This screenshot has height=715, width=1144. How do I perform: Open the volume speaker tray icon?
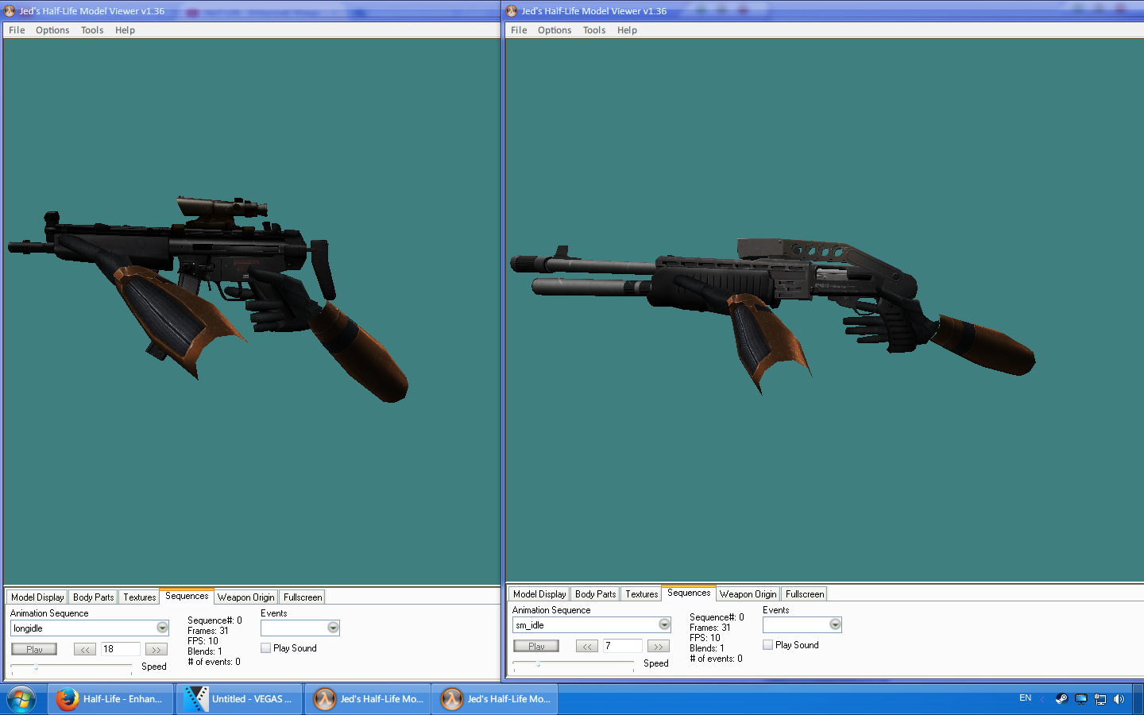(x=1119, y=699)
